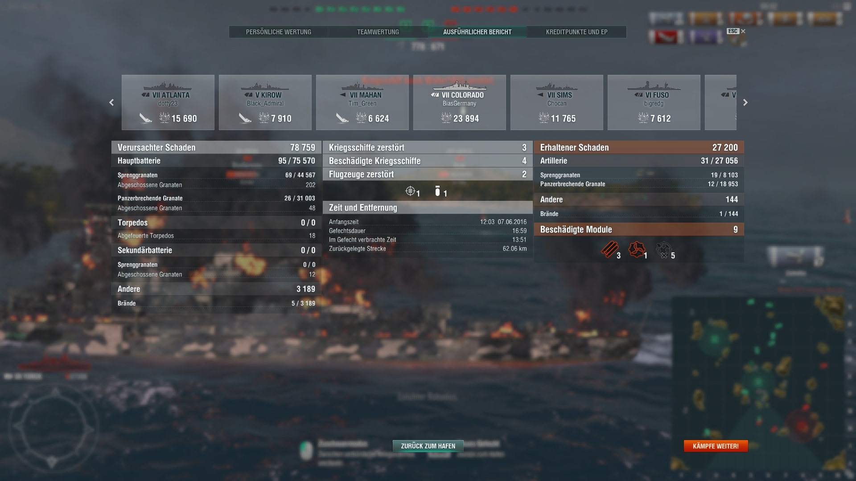Select the Kreditpunkte und EP tab
Viewport: 856px width, 481px height.
tap(576, 32)
